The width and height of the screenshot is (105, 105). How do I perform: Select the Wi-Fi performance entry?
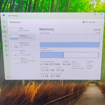point(23,53)
